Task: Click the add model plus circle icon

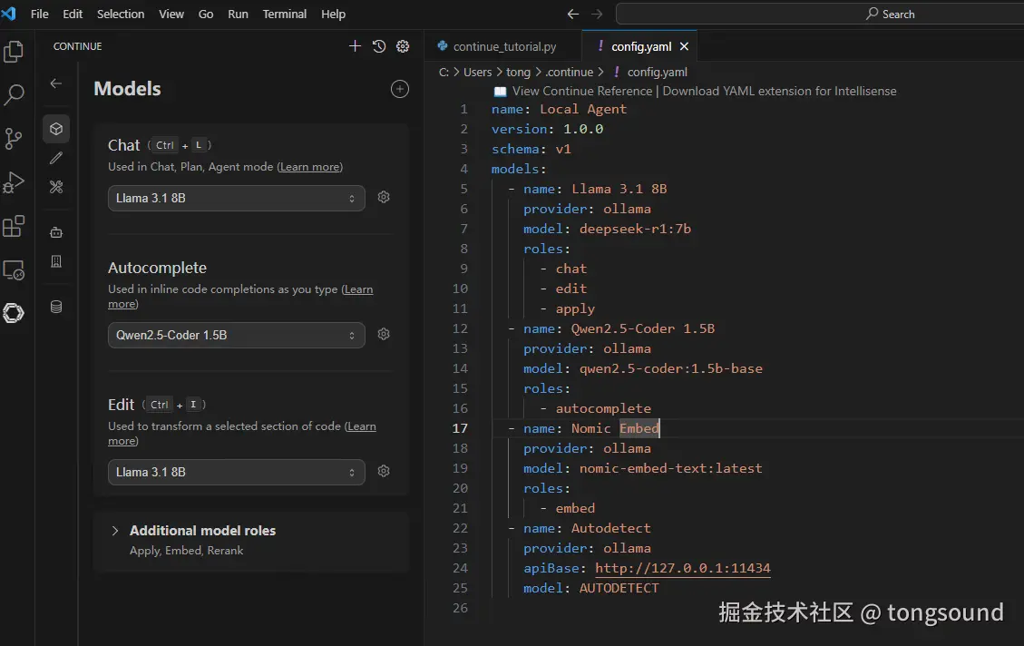Action: point(399,89)
